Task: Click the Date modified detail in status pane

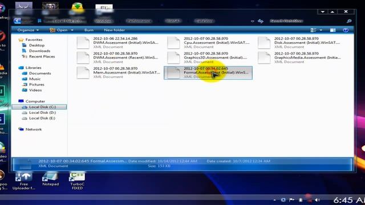Action: pyautogui.click(x=163, y=161)
